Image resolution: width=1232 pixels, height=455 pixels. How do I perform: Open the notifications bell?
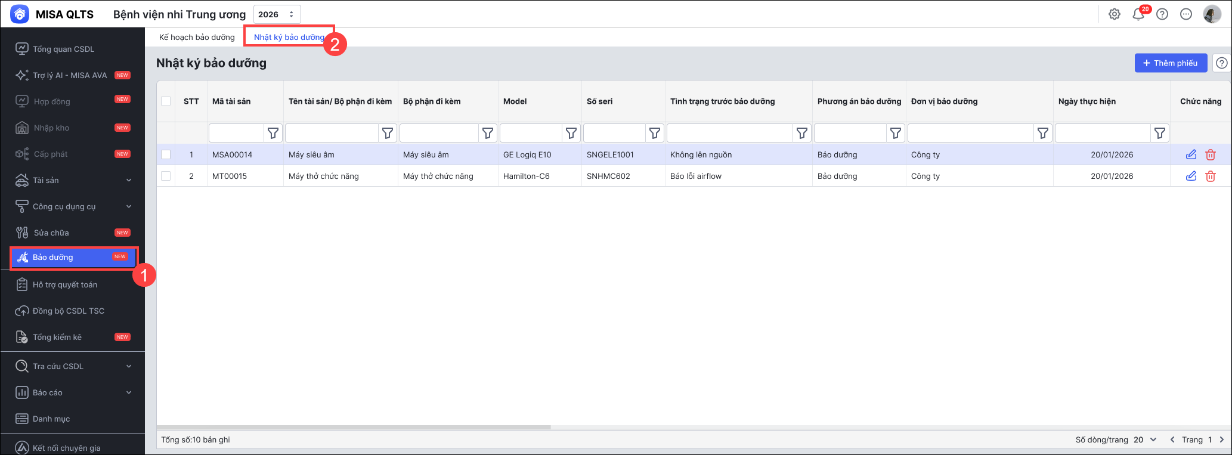tap(1138, 14)
